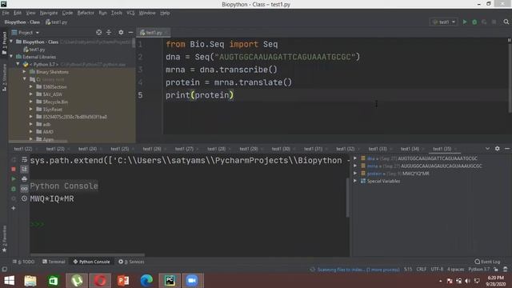Open the test1 run configuration dropdown
Viewport: 512px width, 288px height.
pos(444,22)
